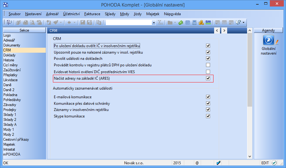Go to next section with right arrow button
The width and height of the screenshot is (286, 168).
point(224,30)
